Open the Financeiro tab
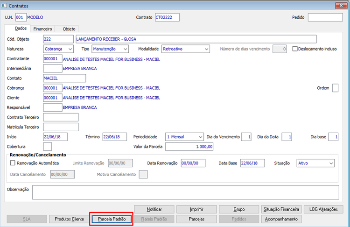 42,29
